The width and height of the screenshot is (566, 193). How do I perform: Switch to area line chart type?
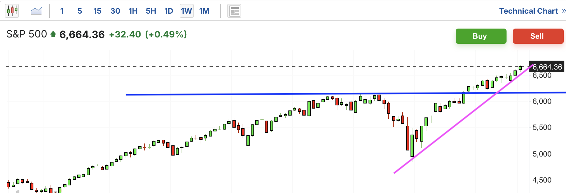36,11
